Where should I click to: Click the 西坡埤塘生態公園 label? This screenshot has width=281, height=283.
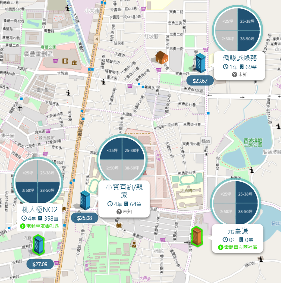(x=253, y=143)
